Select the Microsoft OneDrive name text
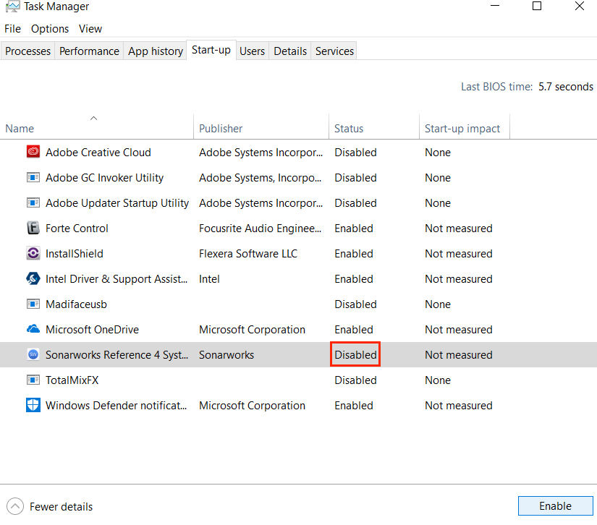597x525 pixels. tap(92, 330)
